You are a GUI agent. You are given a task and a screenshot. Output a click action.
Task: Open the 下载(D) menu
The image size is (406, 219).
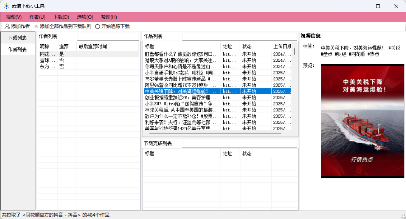[x=61, y=17]
